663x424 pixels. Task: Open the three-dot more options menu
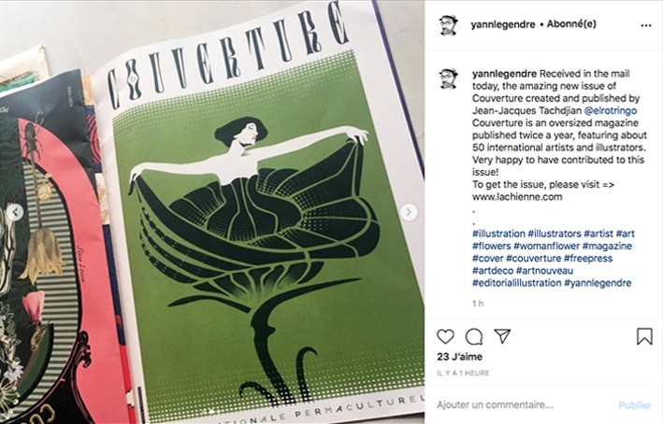pos(645,25)
